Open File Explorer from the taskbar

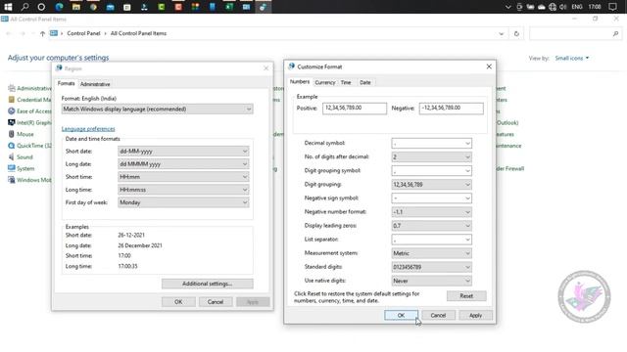tap(76, 7)
